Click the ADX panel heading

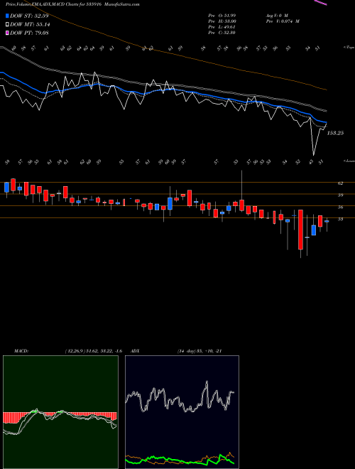point(135,351)
